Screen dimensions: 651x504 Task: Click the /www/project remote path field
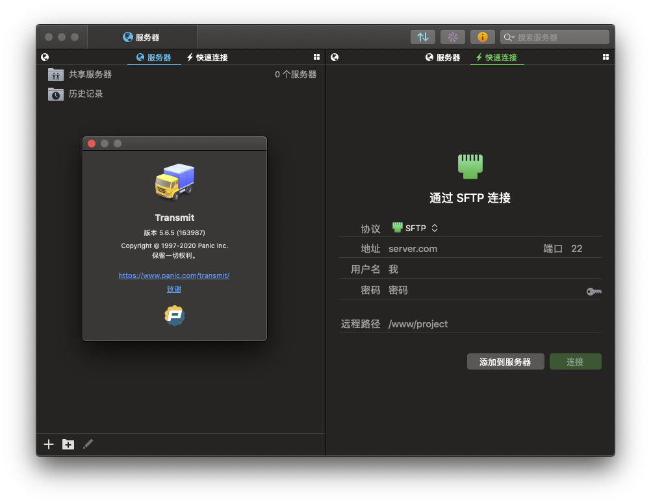[x=494, y=324]
